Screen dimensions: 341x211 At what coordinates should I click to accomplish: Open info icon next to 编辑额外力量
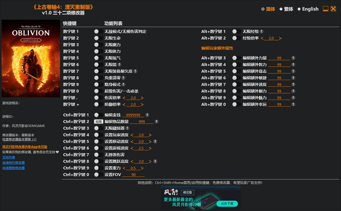pyautogui.click(x=293, y=58)
